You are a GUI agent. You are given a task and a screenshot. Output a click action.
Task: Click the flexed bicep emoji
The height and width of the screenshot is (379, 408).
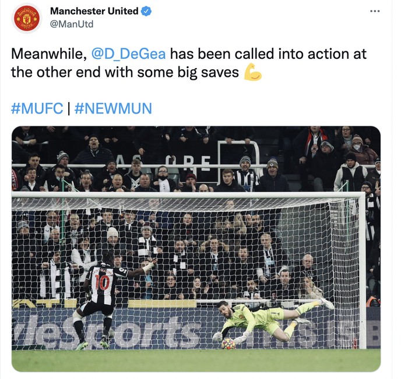(252, 72)
